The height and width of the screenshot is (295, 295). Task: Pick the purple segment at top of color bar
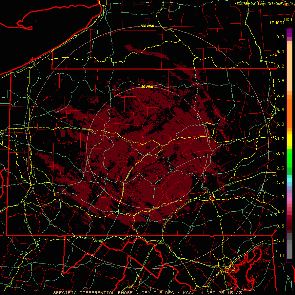(289, 33)
